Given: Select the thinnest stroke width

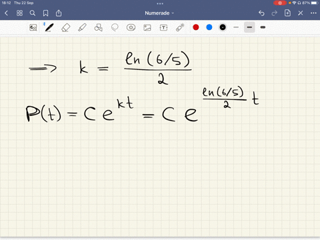Looking at the screenshot, I should 236,27.
